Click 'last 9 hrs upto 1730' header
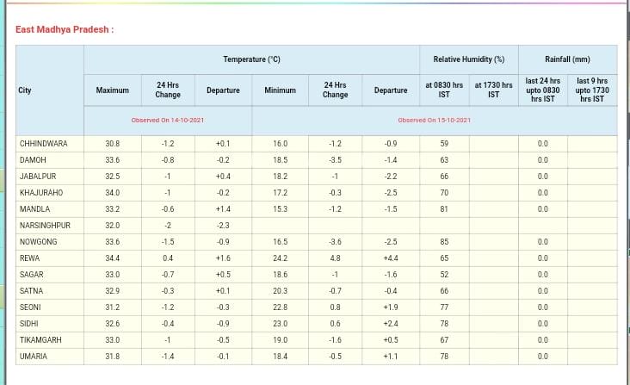The image size is (630, 385). pos(592,90)
